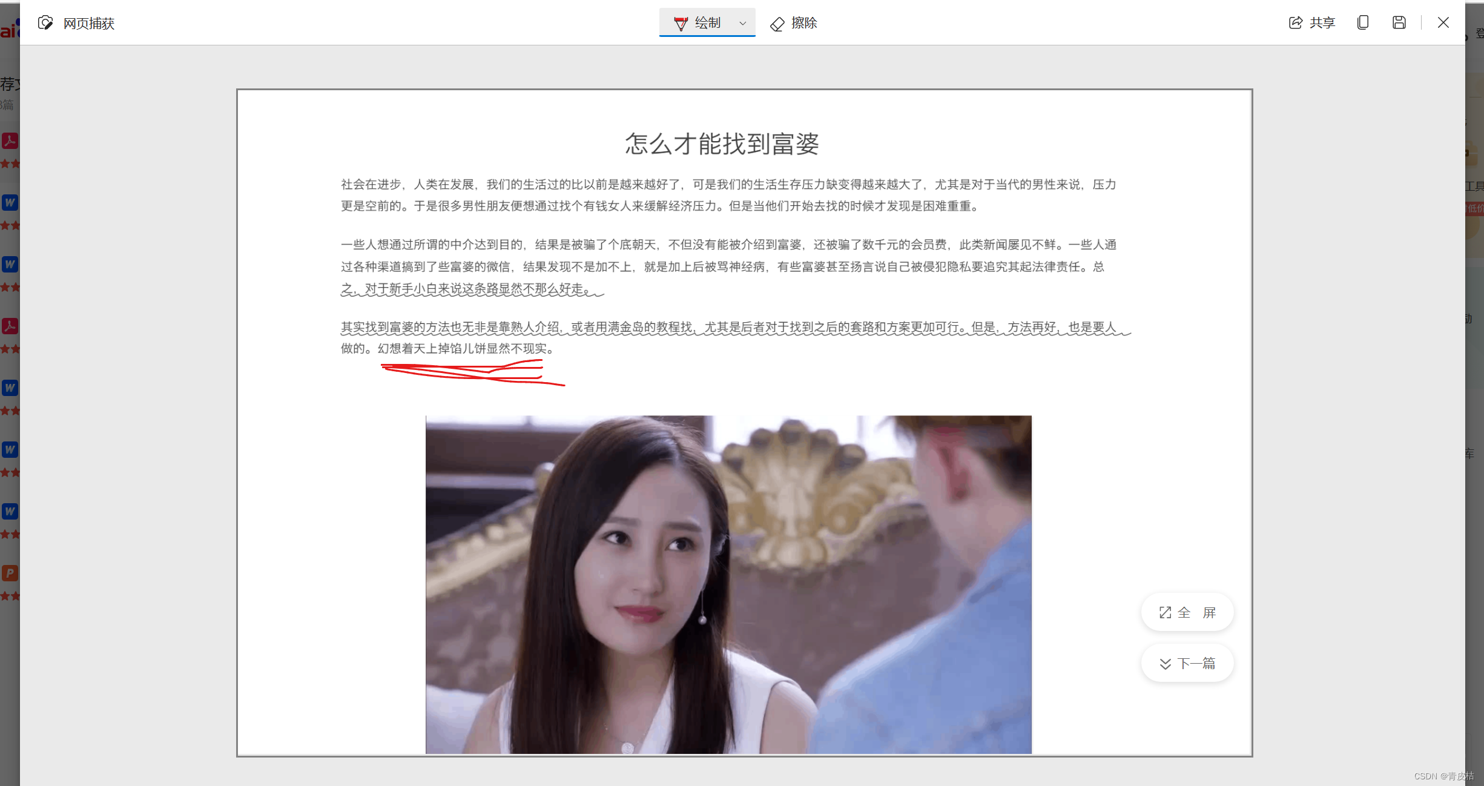1484x786 pixels.
Task: Click the fullscreen expand arrow icon
Action: [x=1165, y=612]
